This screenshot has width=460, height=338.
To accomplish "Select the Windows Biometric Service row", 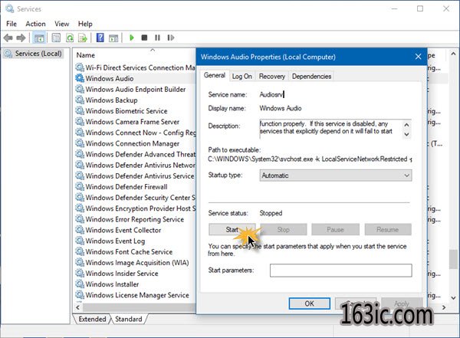I will (136, 111).
